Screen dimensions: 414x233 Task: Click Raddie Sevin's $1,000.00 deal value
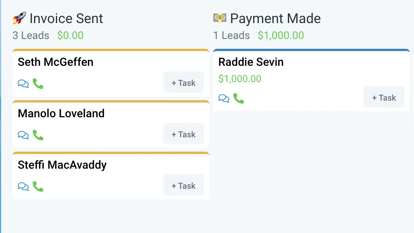pos(240,79)
